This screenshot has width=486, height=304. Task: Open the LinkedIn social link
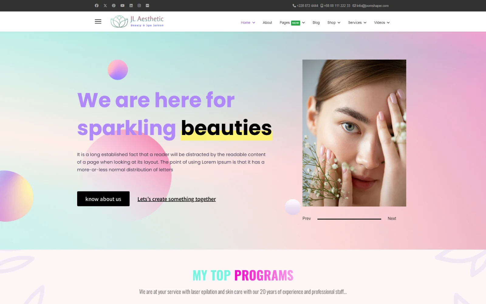(x=131, y=5)
